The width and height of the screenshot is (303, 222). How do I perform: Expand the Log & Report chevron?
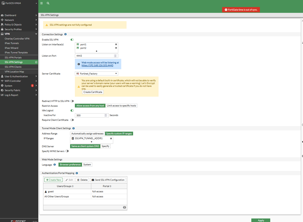point(36,95)
